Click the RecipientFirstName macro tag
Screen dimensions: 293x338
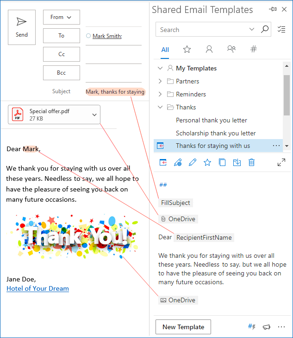[204, 237]
